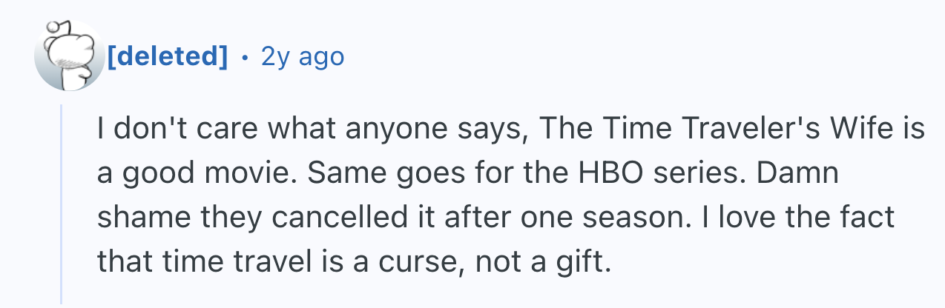This screenshot has width=945, height=308.
Task: Click the dot separator before the timestamp
Action: (245, 56)
